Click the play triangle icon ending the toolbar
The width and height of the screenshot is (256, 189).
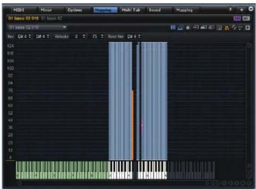[x=248, y=28]
